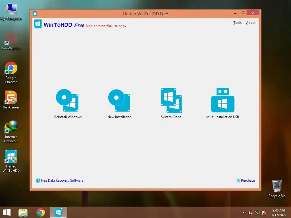Show hidden tray icons arrow
This screenshot has width=291, height=218.
pyautogui.click(x=244, y=213)
